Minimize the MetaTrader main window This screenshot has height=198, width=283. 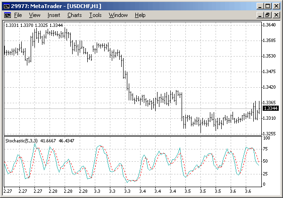(x=260, y=6)
